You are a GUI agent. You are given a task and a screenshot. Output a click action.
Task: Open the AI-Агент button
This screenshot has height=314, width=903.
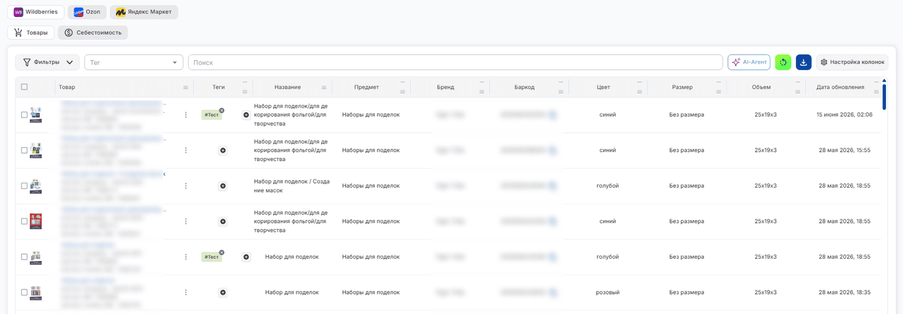[749, 62]
